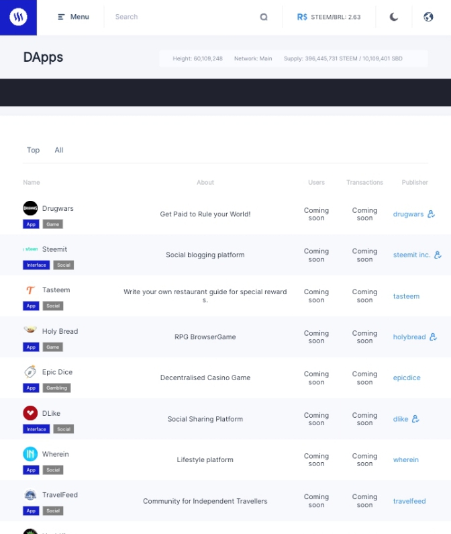Click verified user icon beside holybread

(433, 337)
